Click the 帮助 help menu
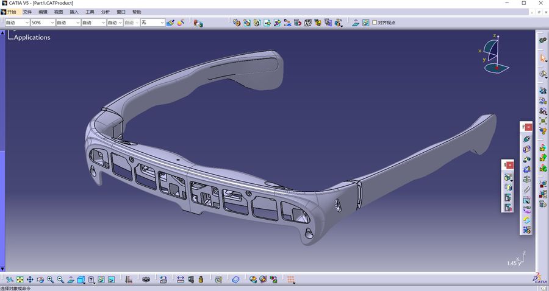The image size is (549, 291). (137, 12)
